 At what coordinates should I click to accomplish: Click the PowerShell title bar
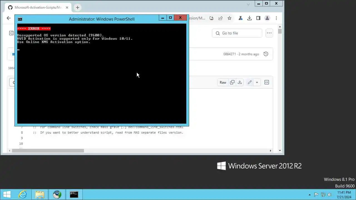pos(102,19)
